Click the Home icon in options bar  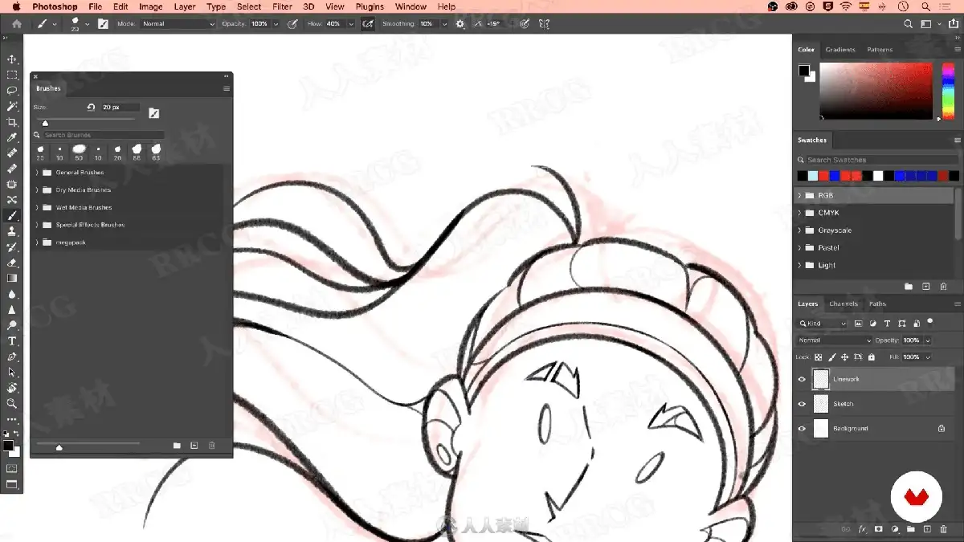17,24
